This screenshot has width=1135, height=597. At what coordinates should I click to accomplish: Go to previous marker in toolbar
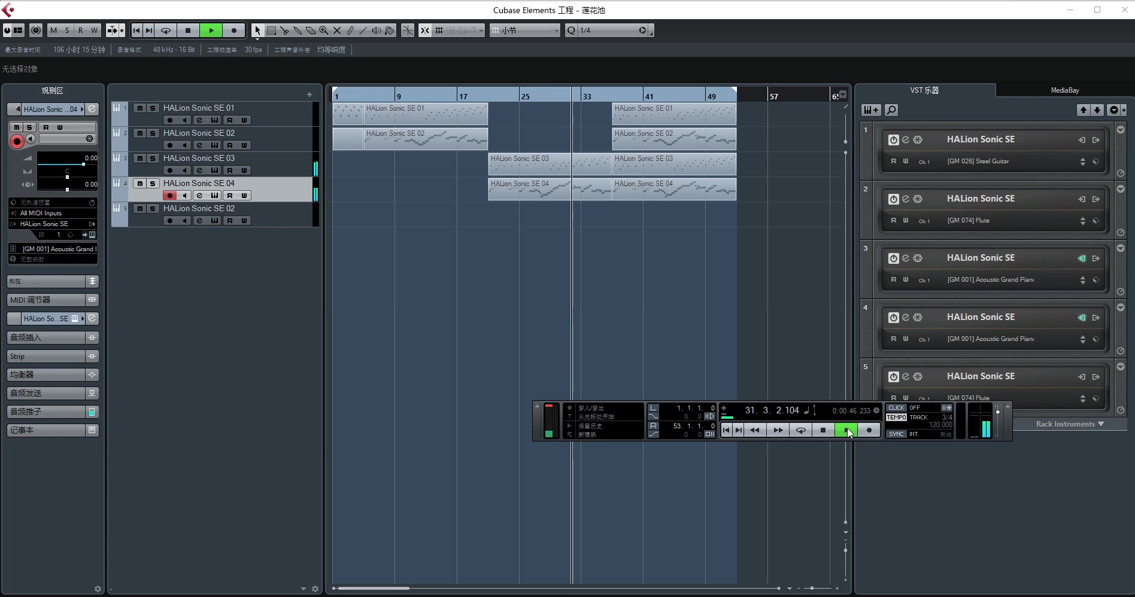click(x=136, y=31)
